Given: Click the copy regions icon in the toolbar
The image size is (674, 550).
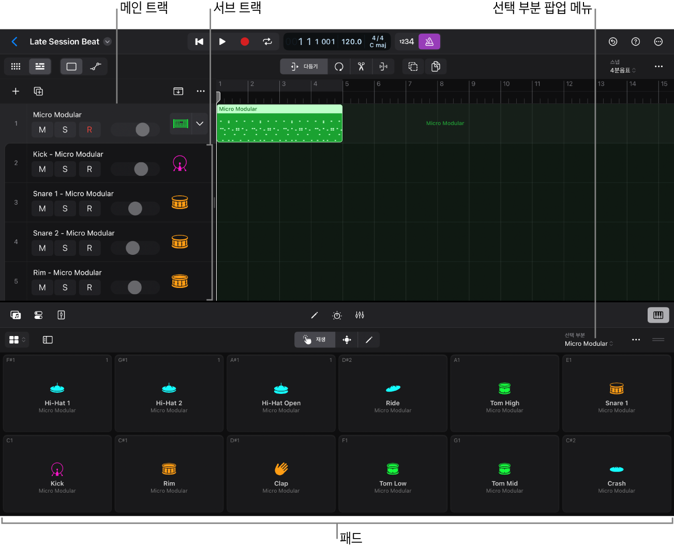Looking at the screenshot, I should (436, 66).
